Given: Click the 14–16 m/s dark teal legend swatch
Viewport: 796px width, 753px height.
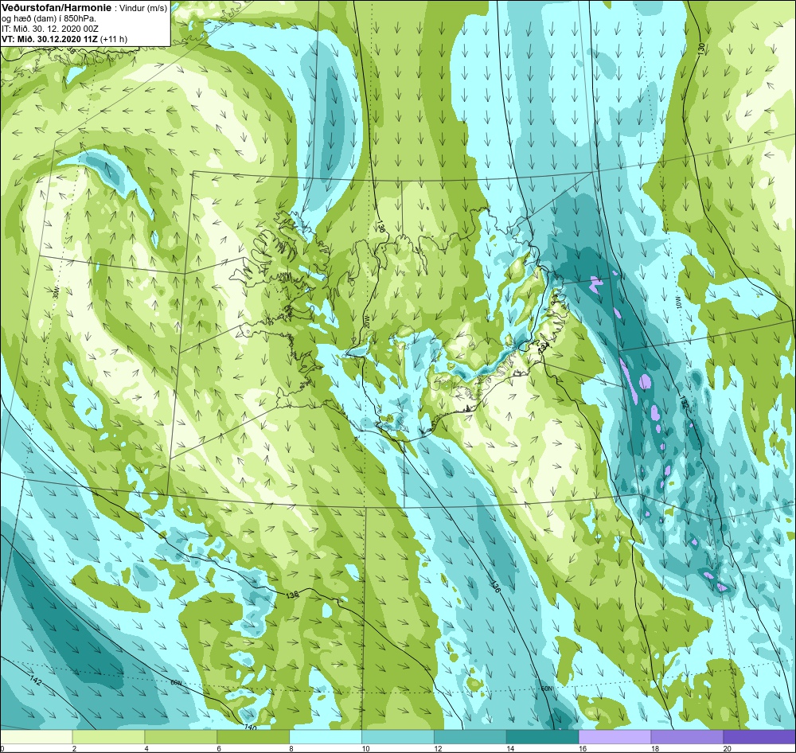Looking at the screenshot, I should 543,737.
